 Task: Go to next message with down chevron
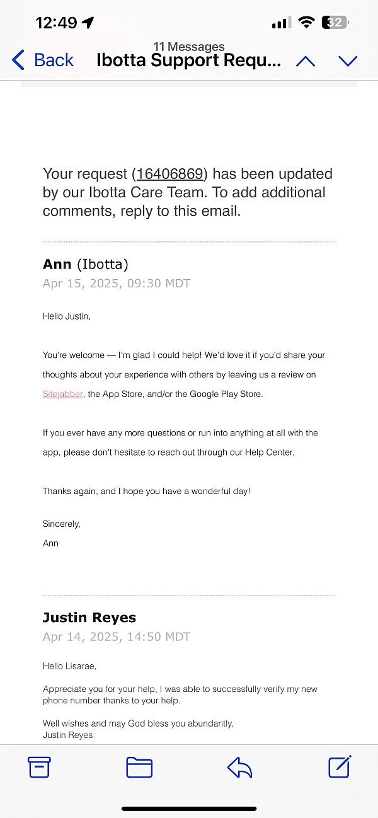click(x=348, y=61)
